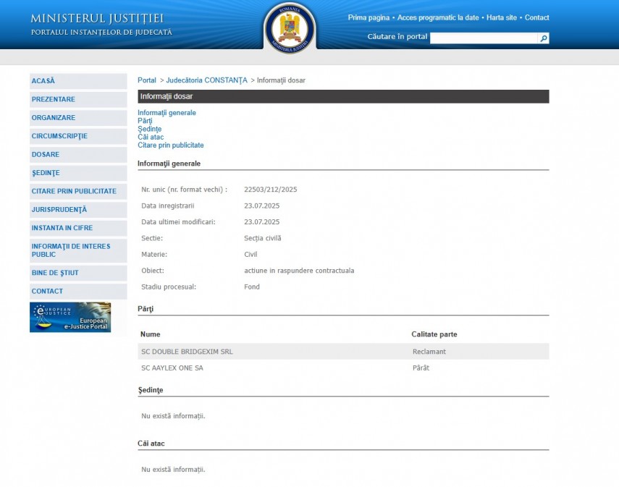Select ORGANIZARE sidebar item

click(78, 118)
